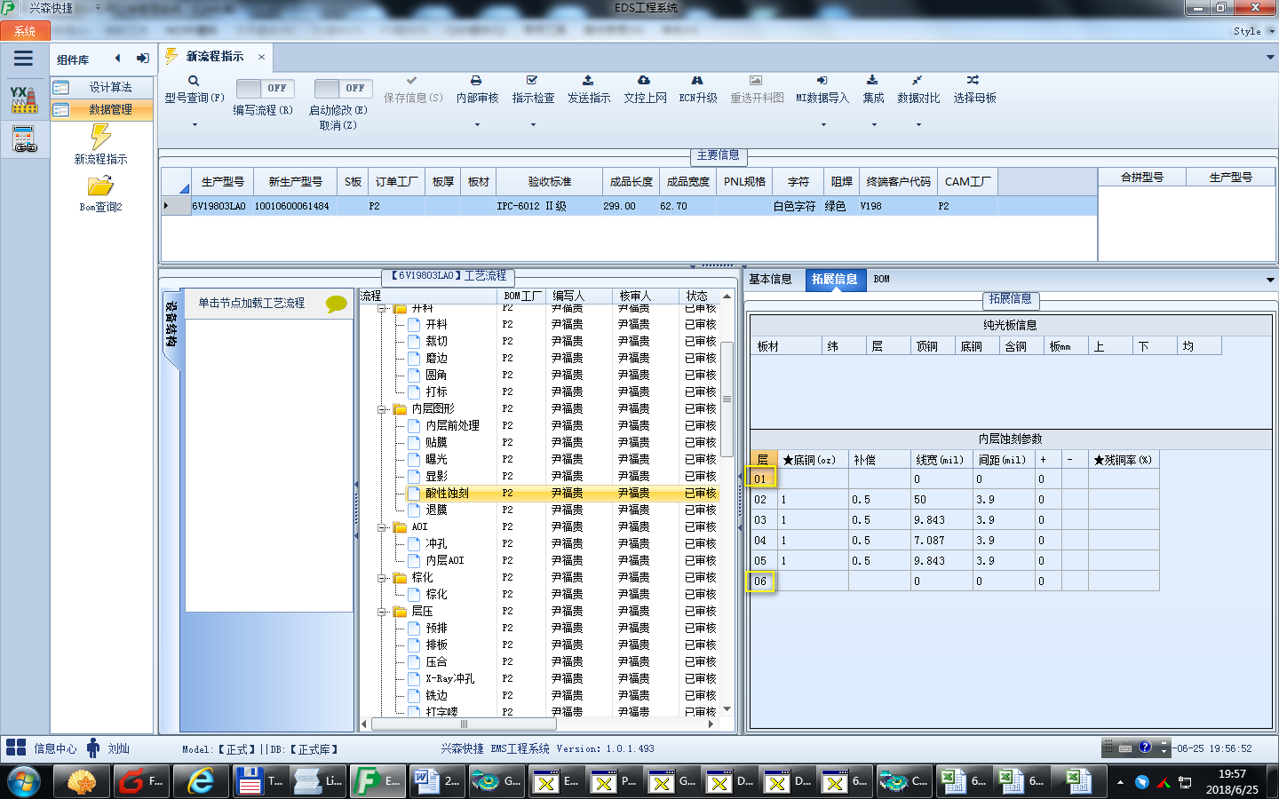Pin the 组件库 panel with arrow icon
This screenshot has width=1279, height=799.
(x=142, y=59)
